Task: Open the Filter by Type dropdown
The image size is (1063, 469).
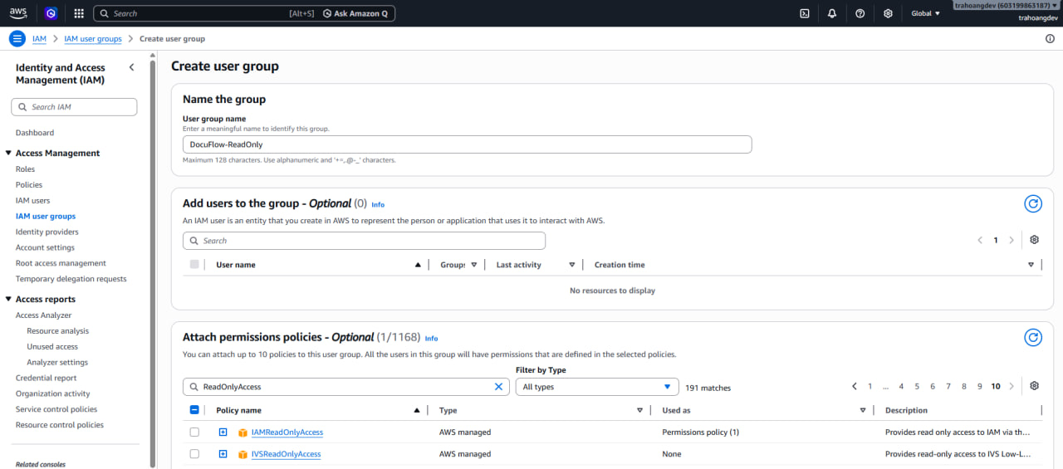Action: click(x=597, y=387)
